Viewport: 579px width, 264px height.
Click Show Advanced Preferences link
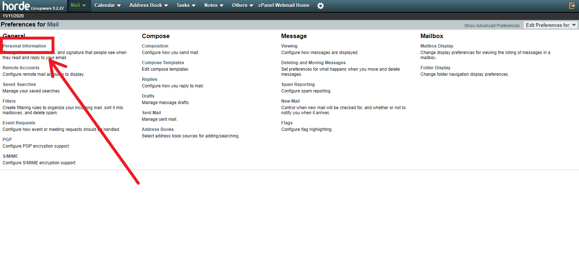pos(492,26)
